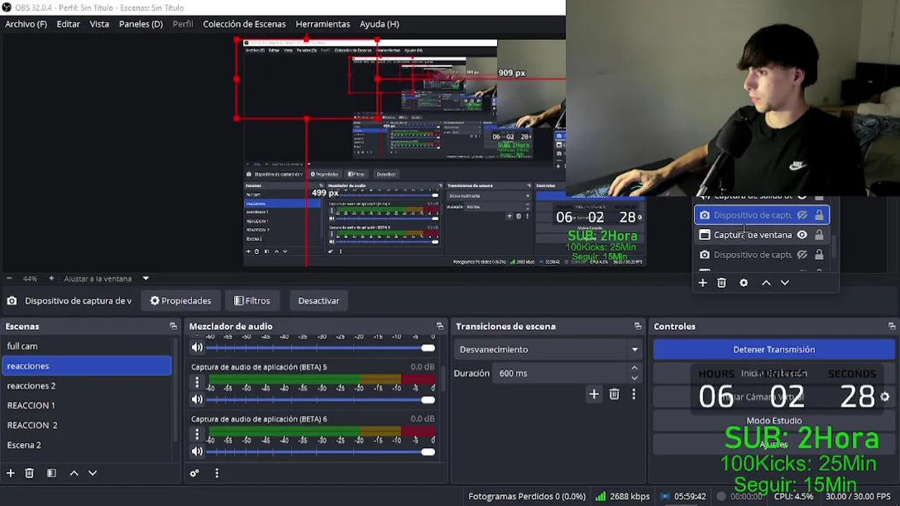Add a transition with the plus icon in Transiciones

594,394
